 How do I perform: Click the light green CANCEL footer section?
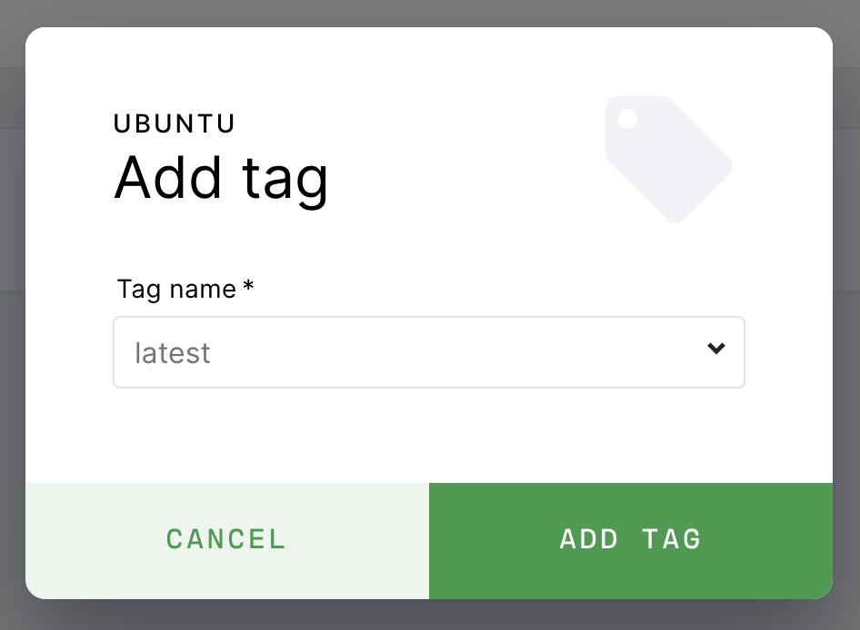pos(225,539)
